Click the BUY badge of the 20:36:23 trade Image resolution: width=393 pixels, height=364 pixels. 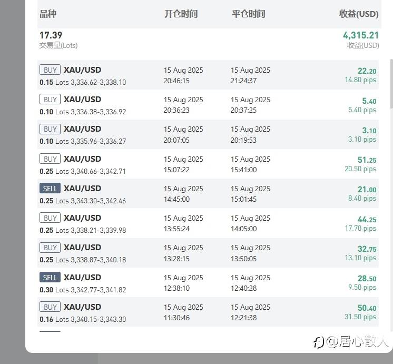click(x=50, y=99)
